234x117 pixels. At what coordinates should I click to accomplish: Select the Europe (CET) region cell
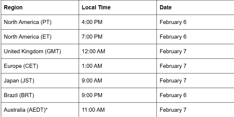tap(21, 66)
